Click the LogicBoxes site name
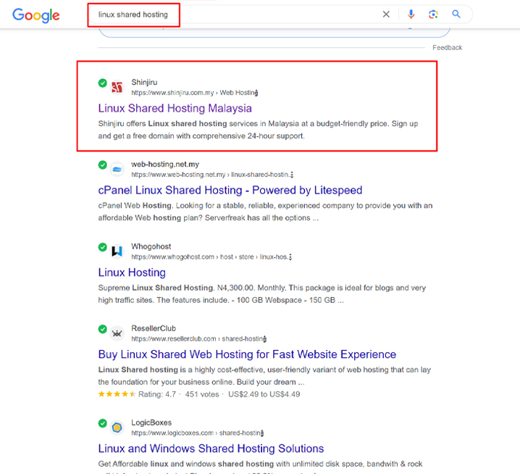Image resolution: width=520 pixels, height=474 pixels. pos(151,423)
